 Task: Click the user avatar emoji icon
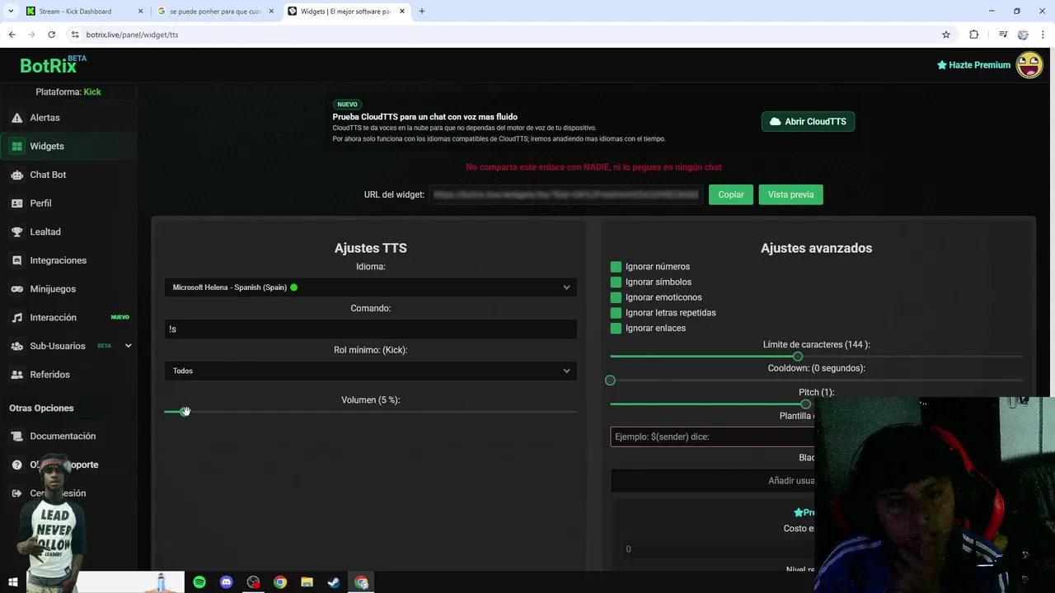[1029, 64]
